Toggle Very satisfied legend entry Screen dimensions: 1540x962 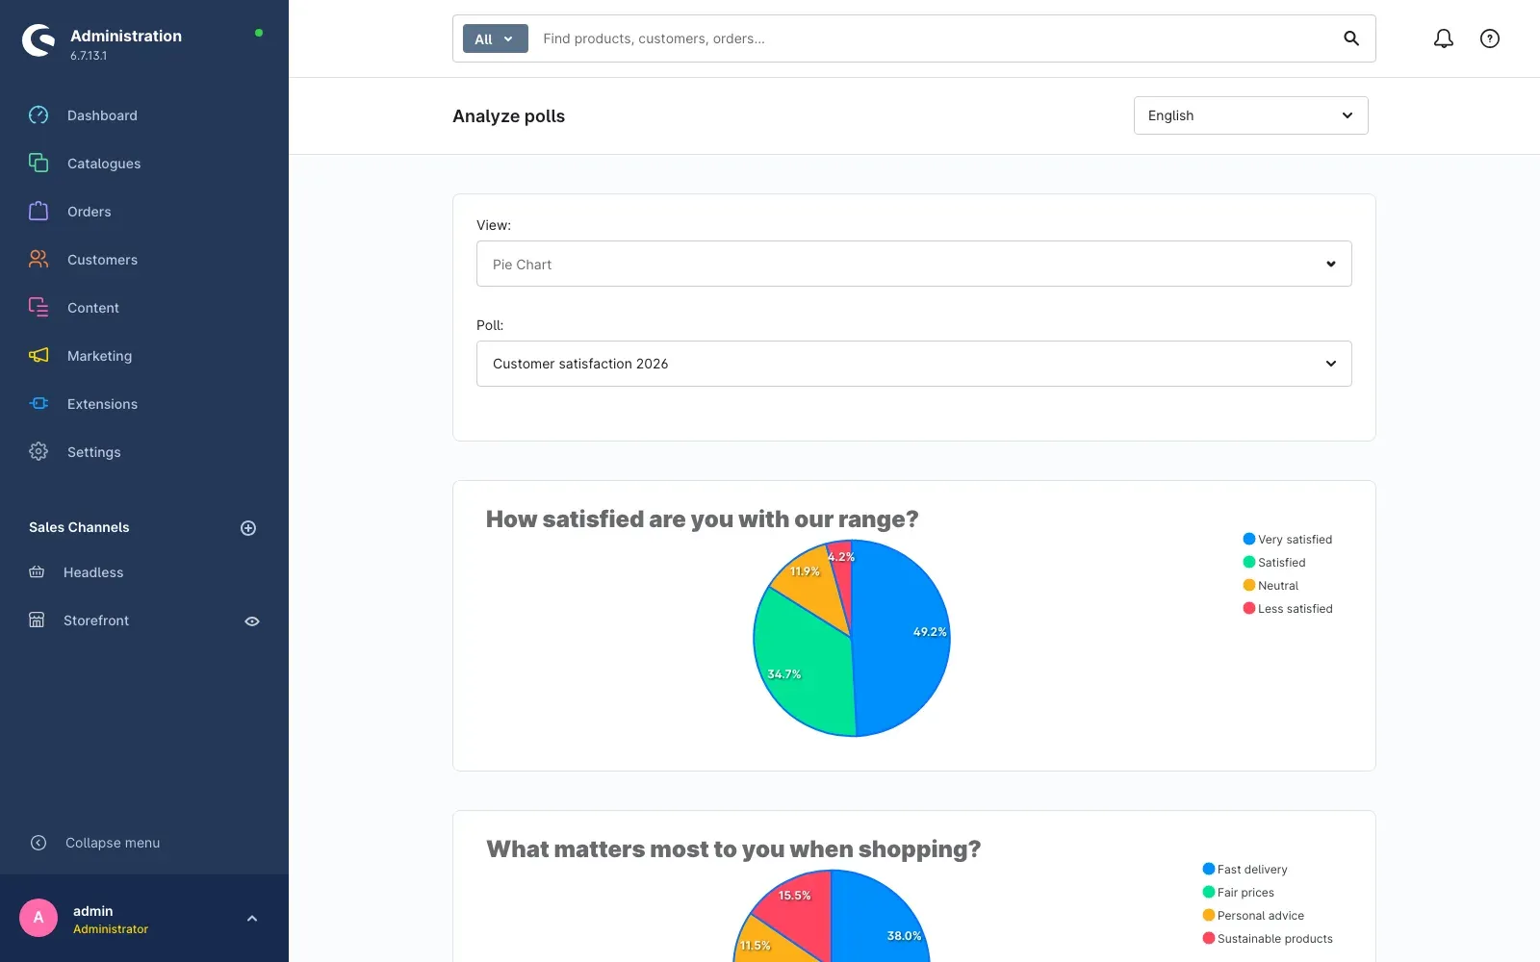[x=1288, y=540]
